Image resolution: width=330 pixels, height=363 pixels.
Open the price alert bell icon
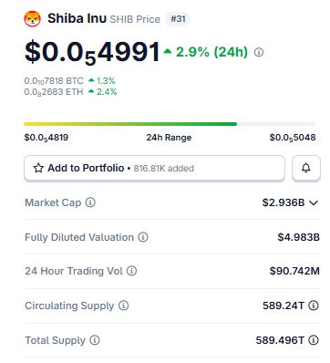click(x=306, y=168)
